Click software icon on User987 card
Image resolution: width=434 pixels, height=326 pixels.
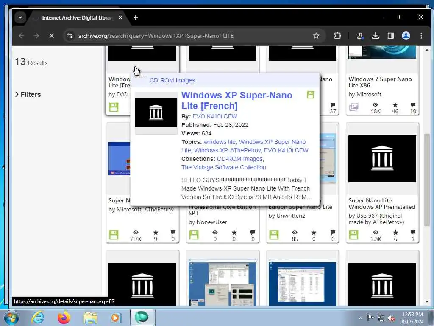353,235
